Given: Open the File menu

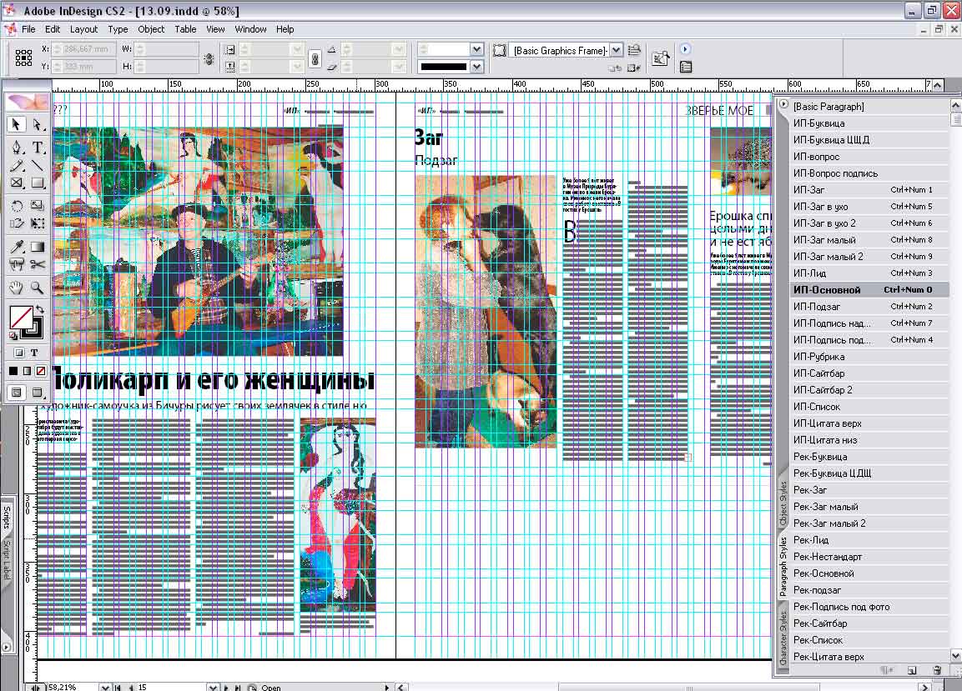Looking at the screenshot, I should click(x=29, y=29).
